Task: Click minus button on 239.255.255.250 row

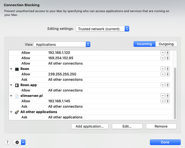Action: coord(163,74)
